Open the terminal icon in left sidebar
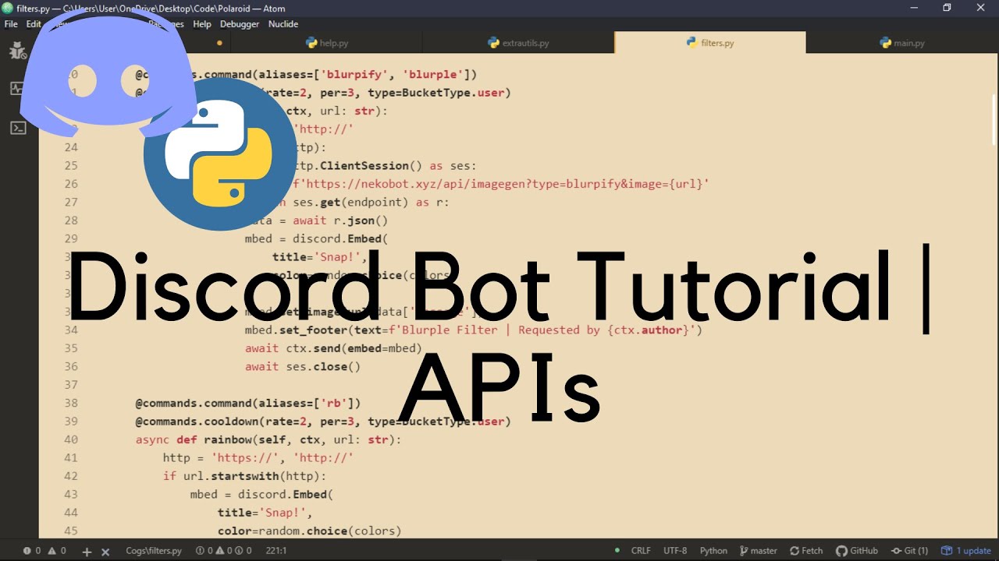This screenshot has width=999, height=561. tap(18, 128)
